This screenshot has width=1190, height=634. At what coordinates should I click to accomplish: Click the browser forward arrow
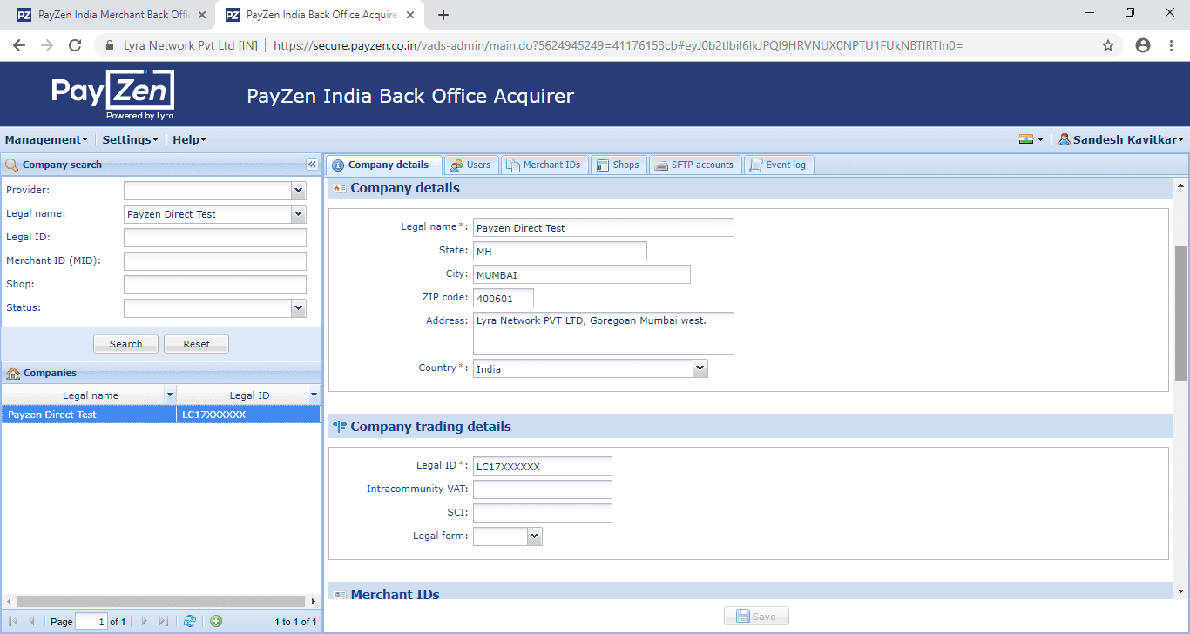tap(47, 45)
